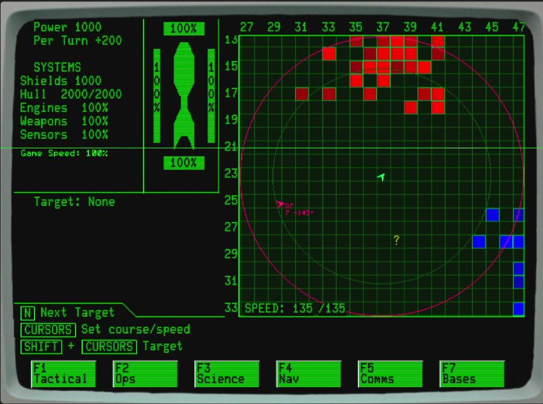Select the rear shield 100% box below ship
The image size is (543, 404).
coord(184,163)
